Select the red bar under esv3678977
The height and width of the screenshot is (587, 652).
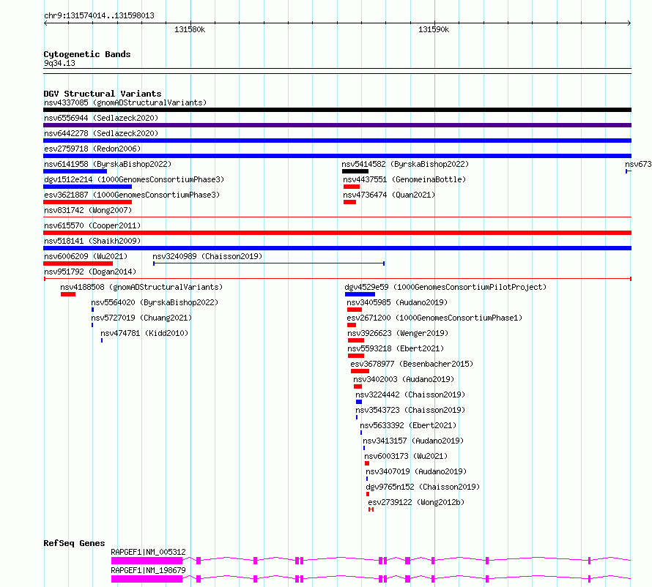tap(360, 371)
